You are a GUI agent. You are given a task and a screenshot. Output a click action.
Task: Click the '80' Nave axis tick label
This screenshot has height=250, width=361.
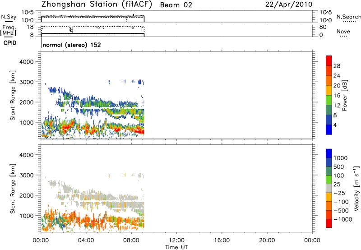coord(323,27)
